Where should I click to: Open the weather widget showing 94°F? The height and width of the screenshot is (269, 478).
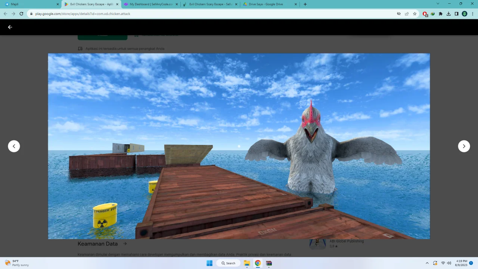click(x=17, y=263)
